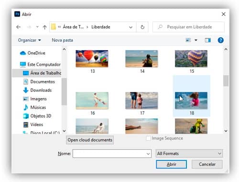Expand the Nome field dropdown arrow
The height and width of the screenshot is (182, 239).
click(x=148, y=154)
